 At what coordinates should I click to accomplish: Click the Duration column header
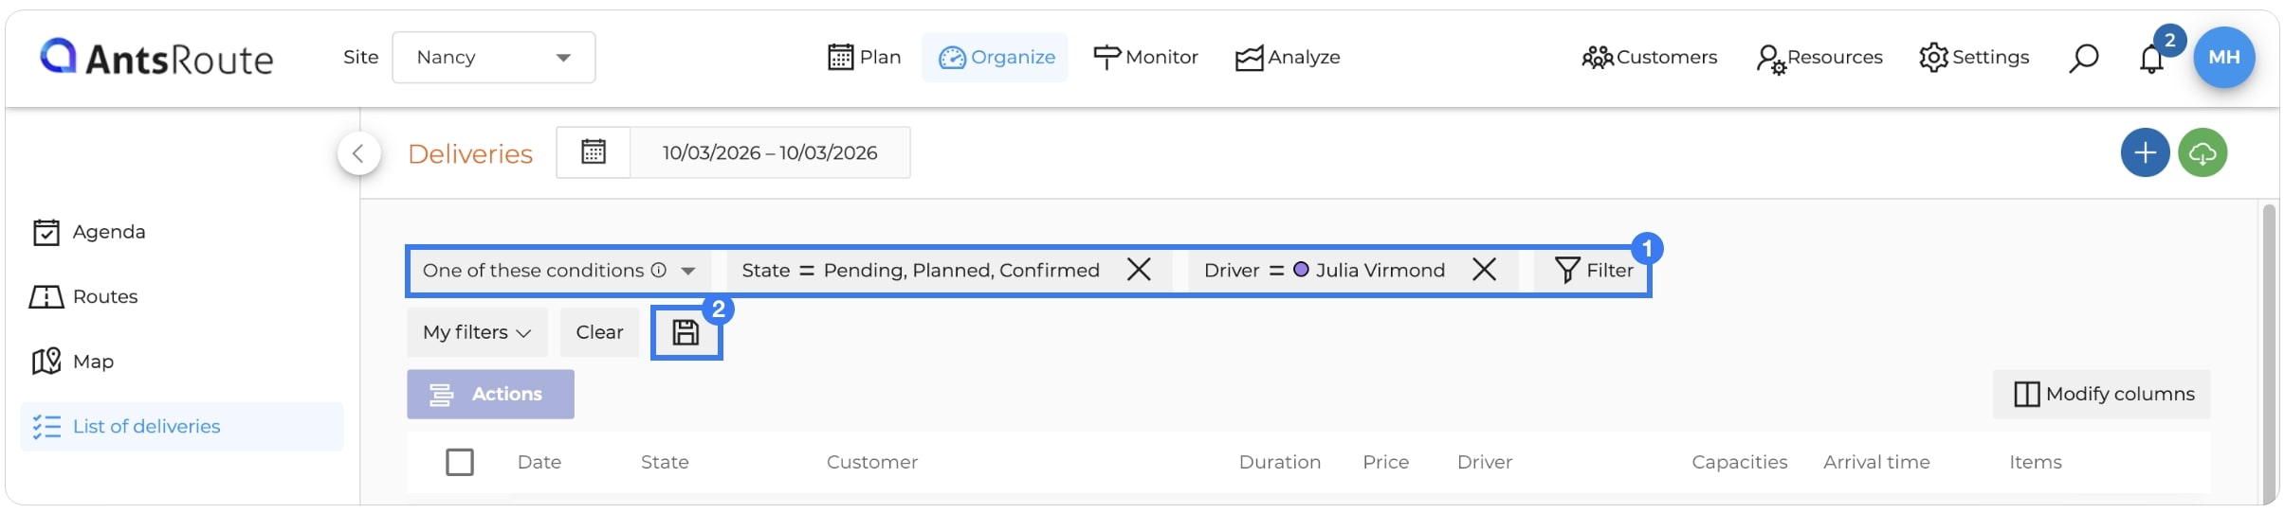coord(1280,463)
